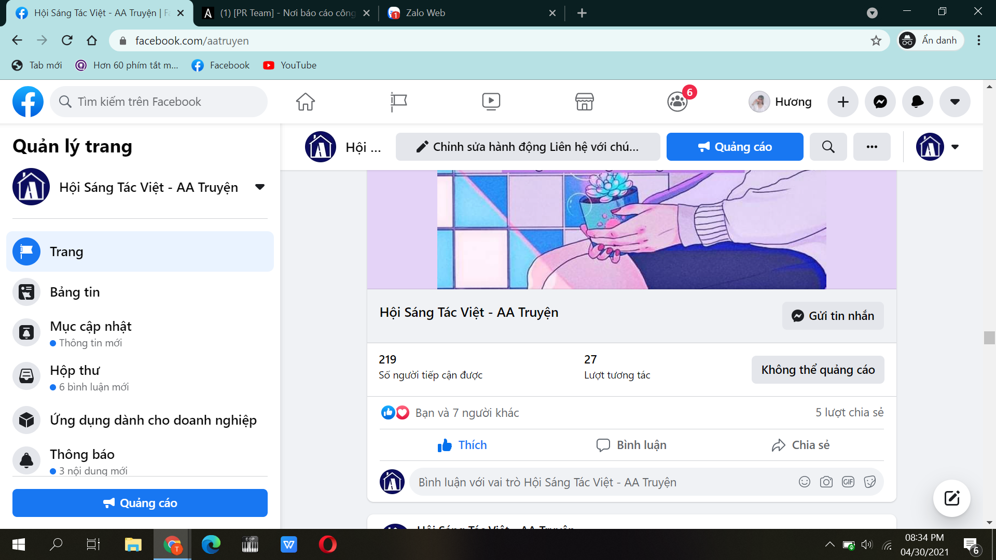Click the address bar URL
The width and height of the screenshot is (996, 560).
[x=192, y=40]
